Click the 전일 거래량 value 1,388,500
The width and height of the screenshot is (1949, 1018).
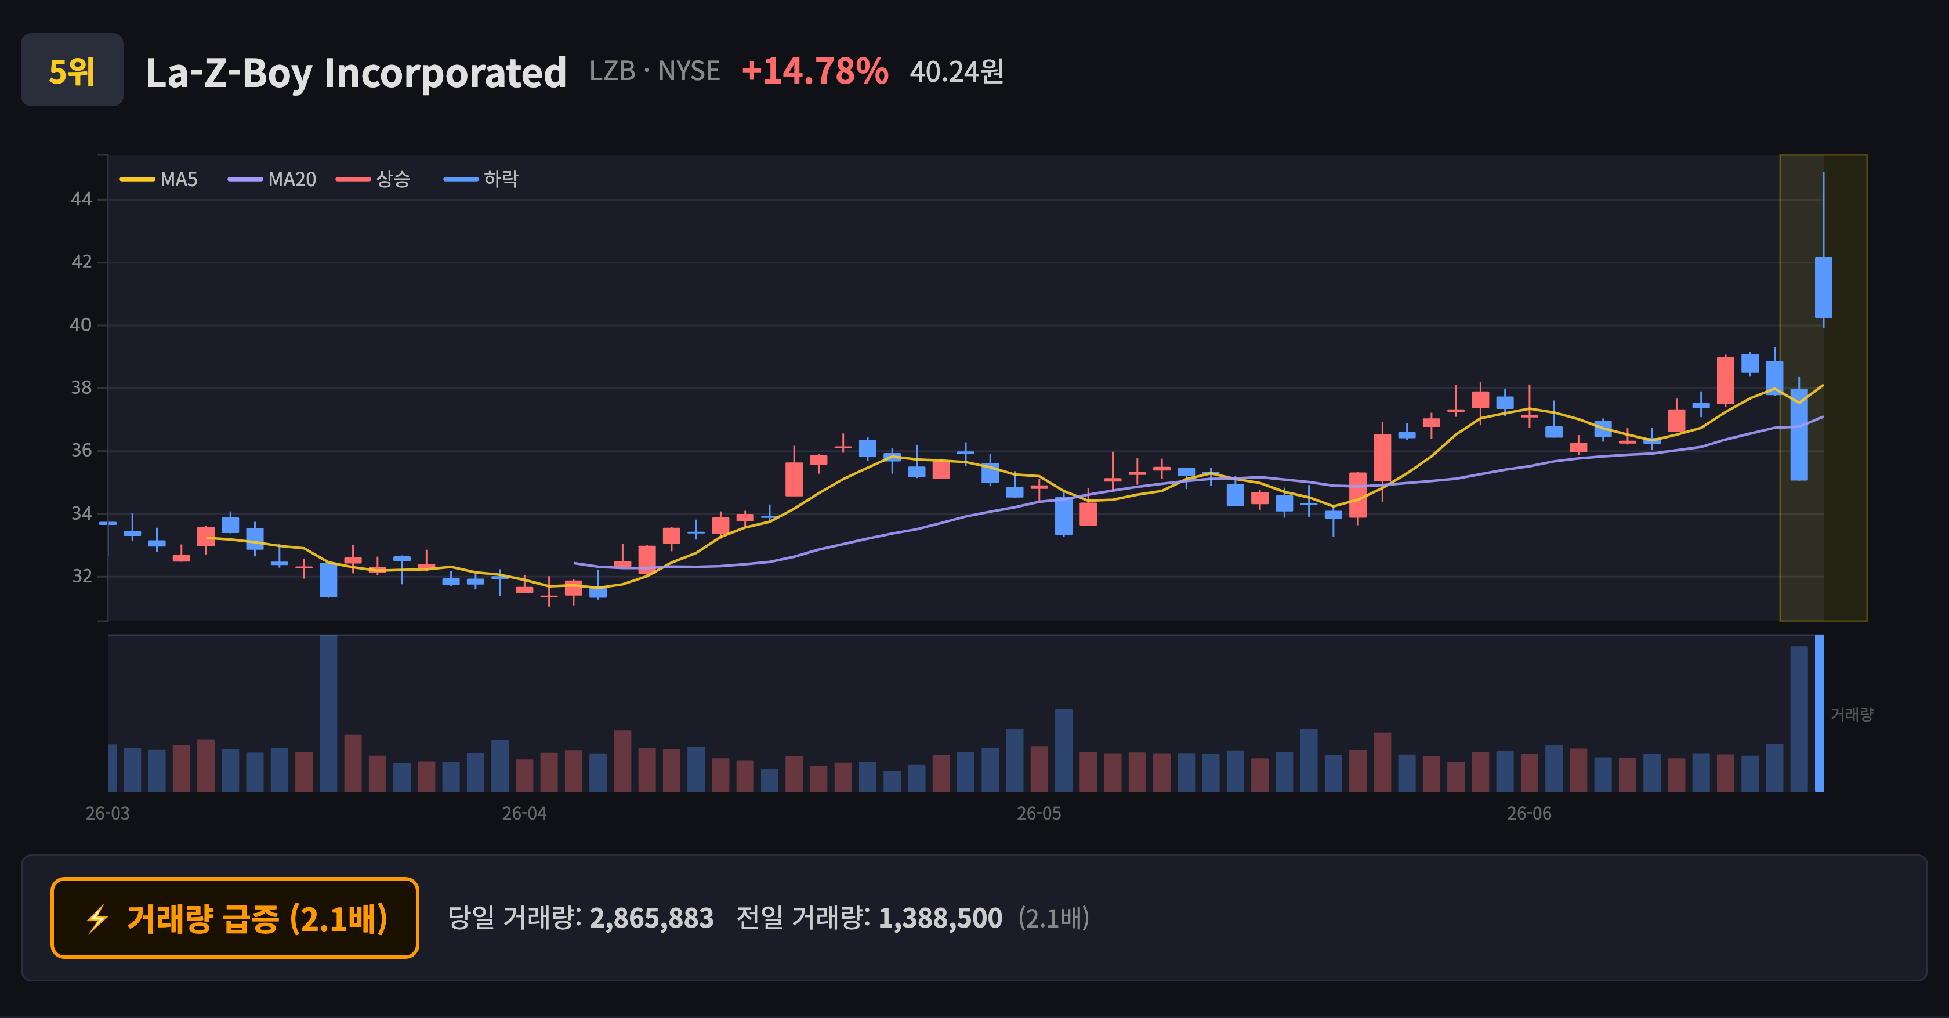[940, 918]
